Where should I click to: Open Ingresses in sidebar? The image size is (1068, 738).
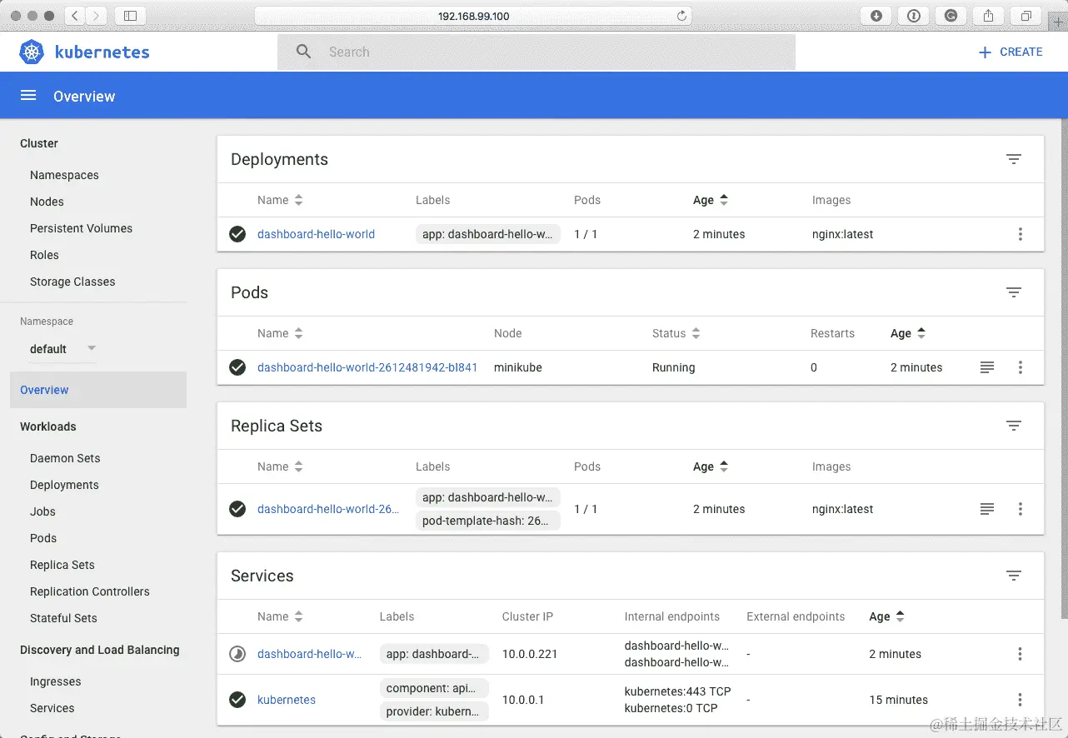(x=55, y=681)
